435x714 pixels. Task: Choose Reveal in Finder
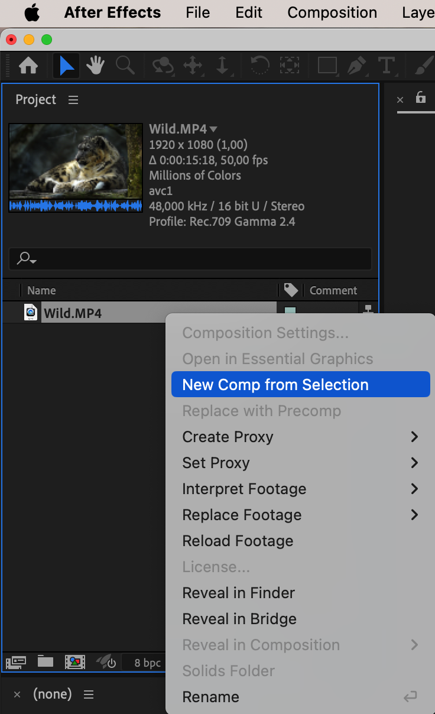click(x=300, y=593)
